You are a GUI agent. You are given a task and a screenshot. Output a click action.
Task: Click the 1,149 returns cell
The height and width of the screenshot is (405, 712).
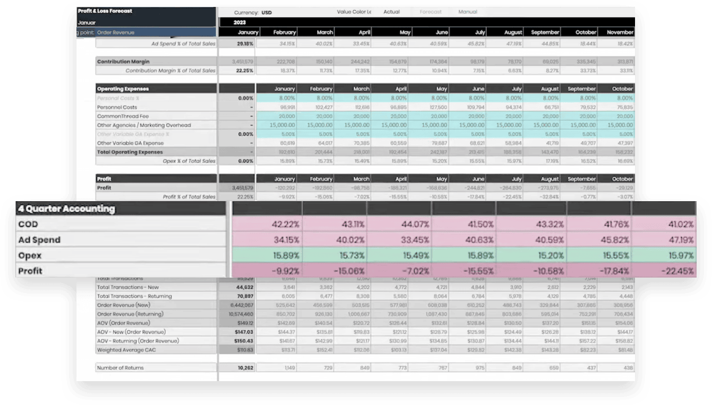pos(276,368)
